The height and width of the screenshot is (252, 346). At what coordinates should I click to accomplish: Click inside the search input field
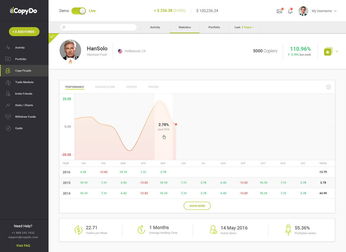coord(98,27)
